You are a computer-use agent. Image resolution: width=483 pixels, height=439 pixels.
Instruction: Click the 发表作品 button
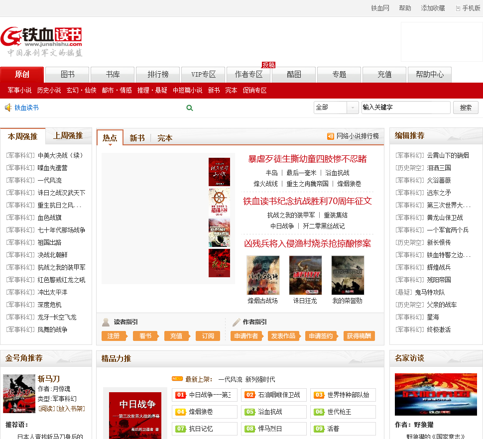[x=284, y=336]
